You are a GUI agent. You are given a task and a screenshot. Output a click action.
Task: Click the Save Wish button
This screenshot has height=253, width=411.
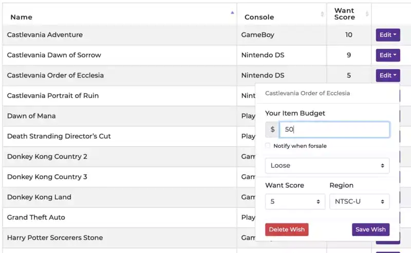point(370,229)
